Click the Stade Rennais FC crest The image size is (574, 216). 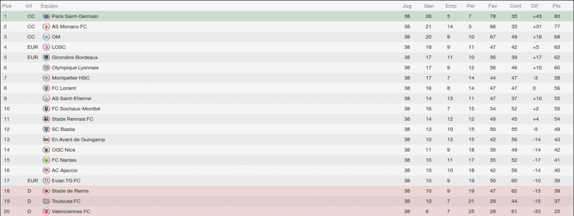tap(46, 119)
